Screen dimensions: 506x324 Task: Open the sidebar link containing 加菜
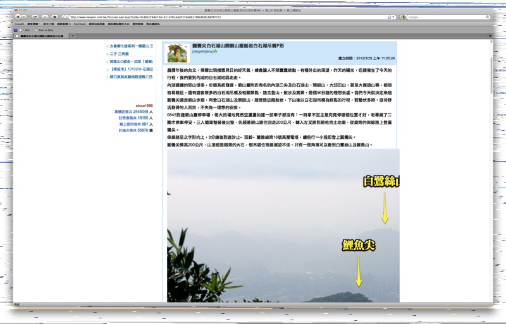[132, 61]
